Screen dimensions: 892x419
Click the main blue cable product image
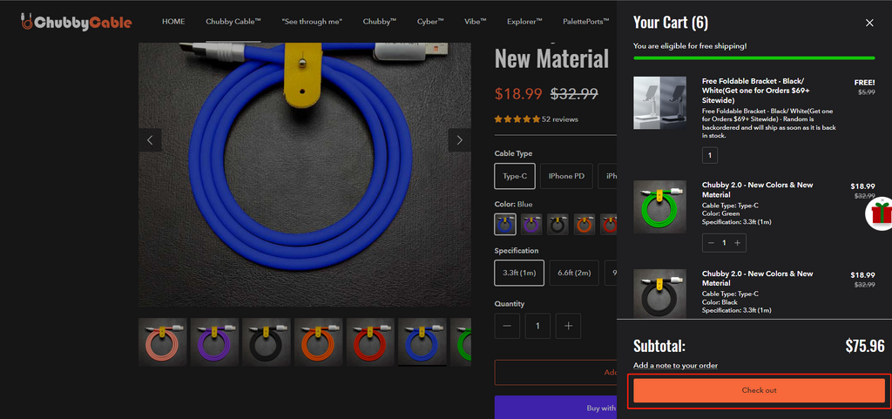click(304, 174)
